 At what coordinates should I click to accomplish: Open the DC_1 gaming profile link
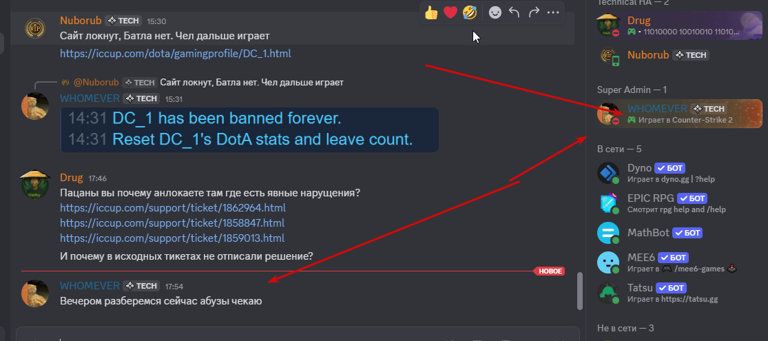[x=176, y=54]
